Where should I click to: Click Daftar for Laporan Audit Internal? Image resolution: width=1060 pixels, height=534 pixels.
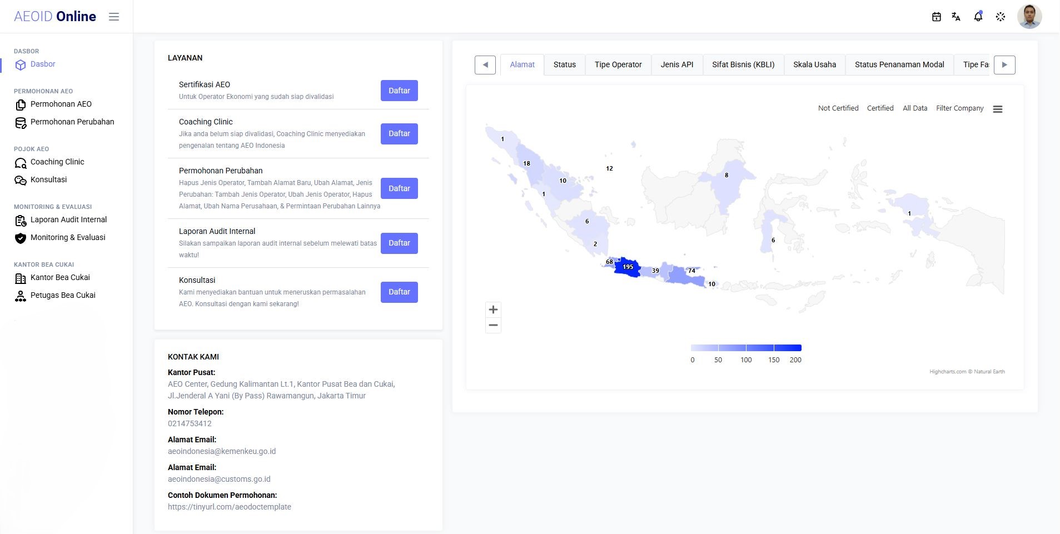(x=399, y=243)
